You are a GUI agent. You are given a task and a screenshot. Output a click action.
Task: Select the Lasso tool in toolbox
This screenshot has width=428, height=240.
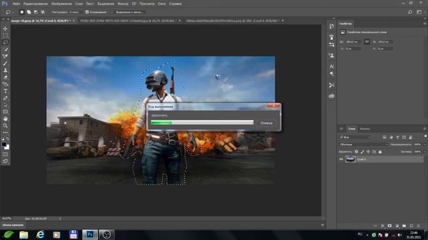pos(5,43)
